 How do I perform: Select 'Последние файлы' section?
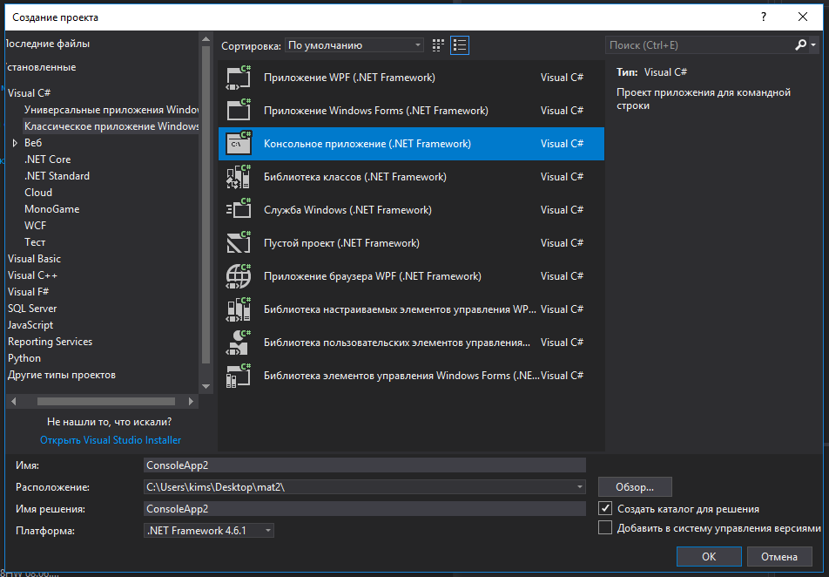(48, 44)
